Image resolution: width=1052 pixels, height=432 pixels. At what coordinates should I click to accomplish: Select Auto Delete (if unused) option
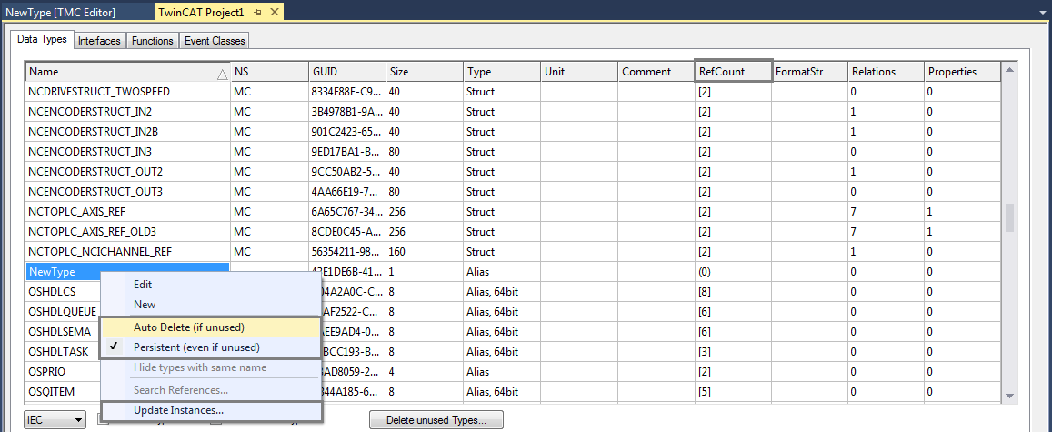211,327
